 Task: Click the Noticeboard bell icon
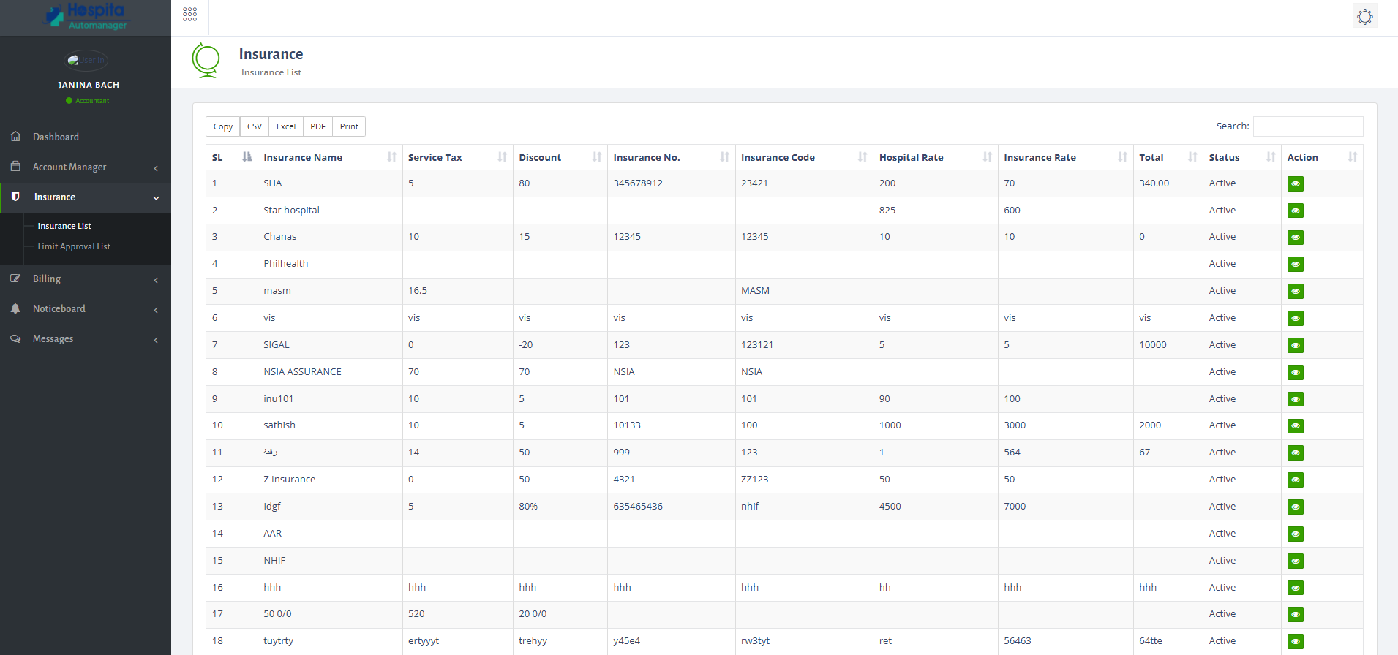[x=15, y=308]
